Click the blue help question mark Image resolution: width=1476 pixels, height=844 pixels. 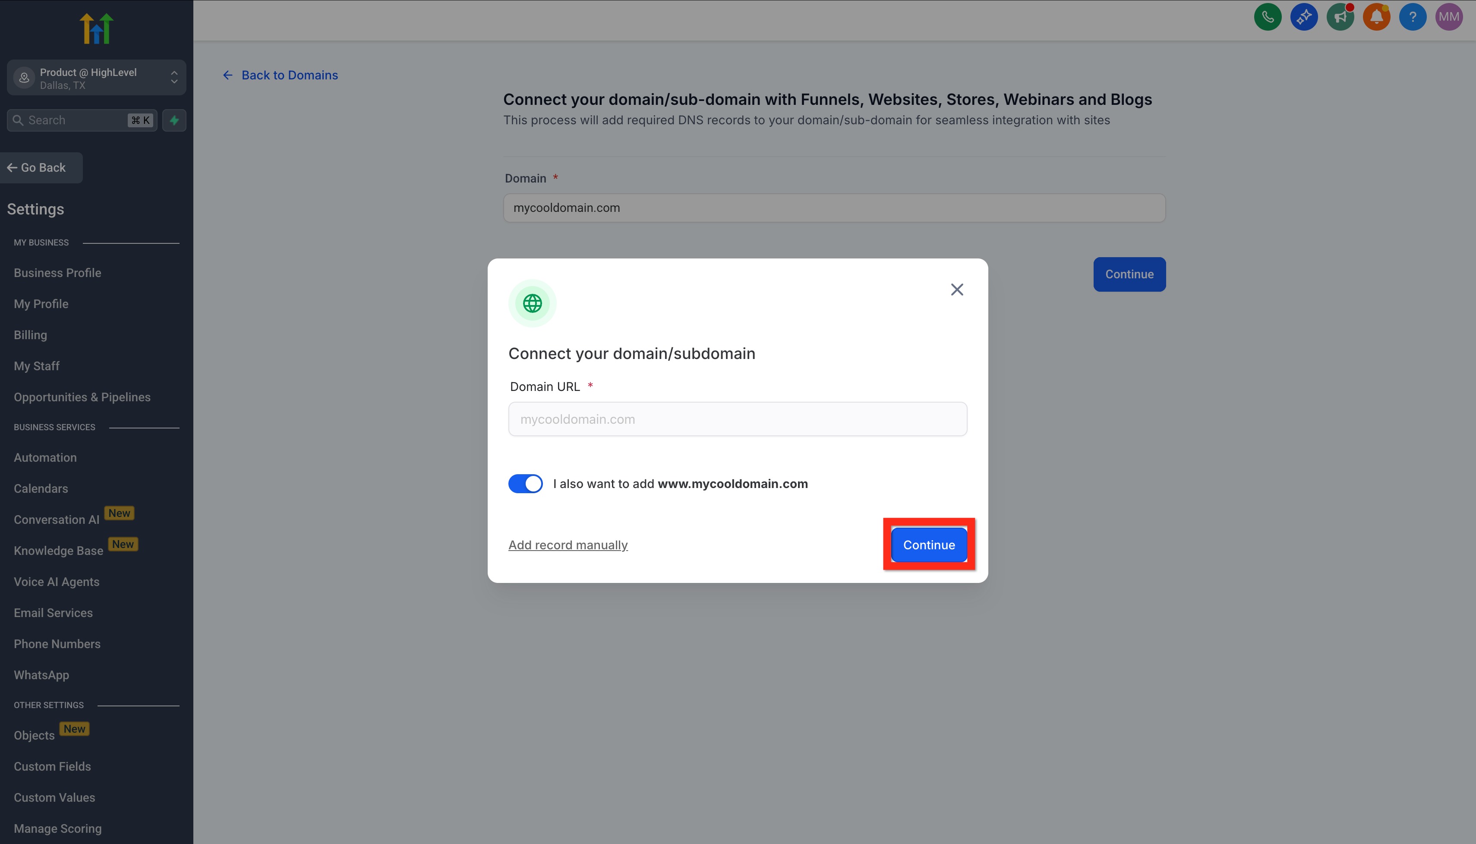(1412, 17)
